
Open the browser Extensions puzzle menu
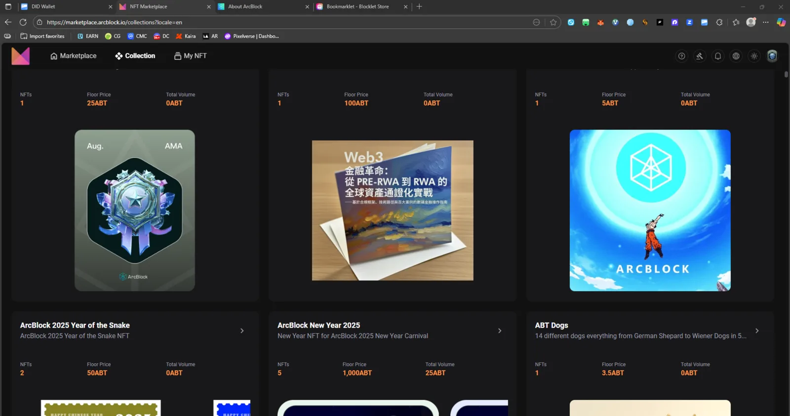tap(719, 22)
